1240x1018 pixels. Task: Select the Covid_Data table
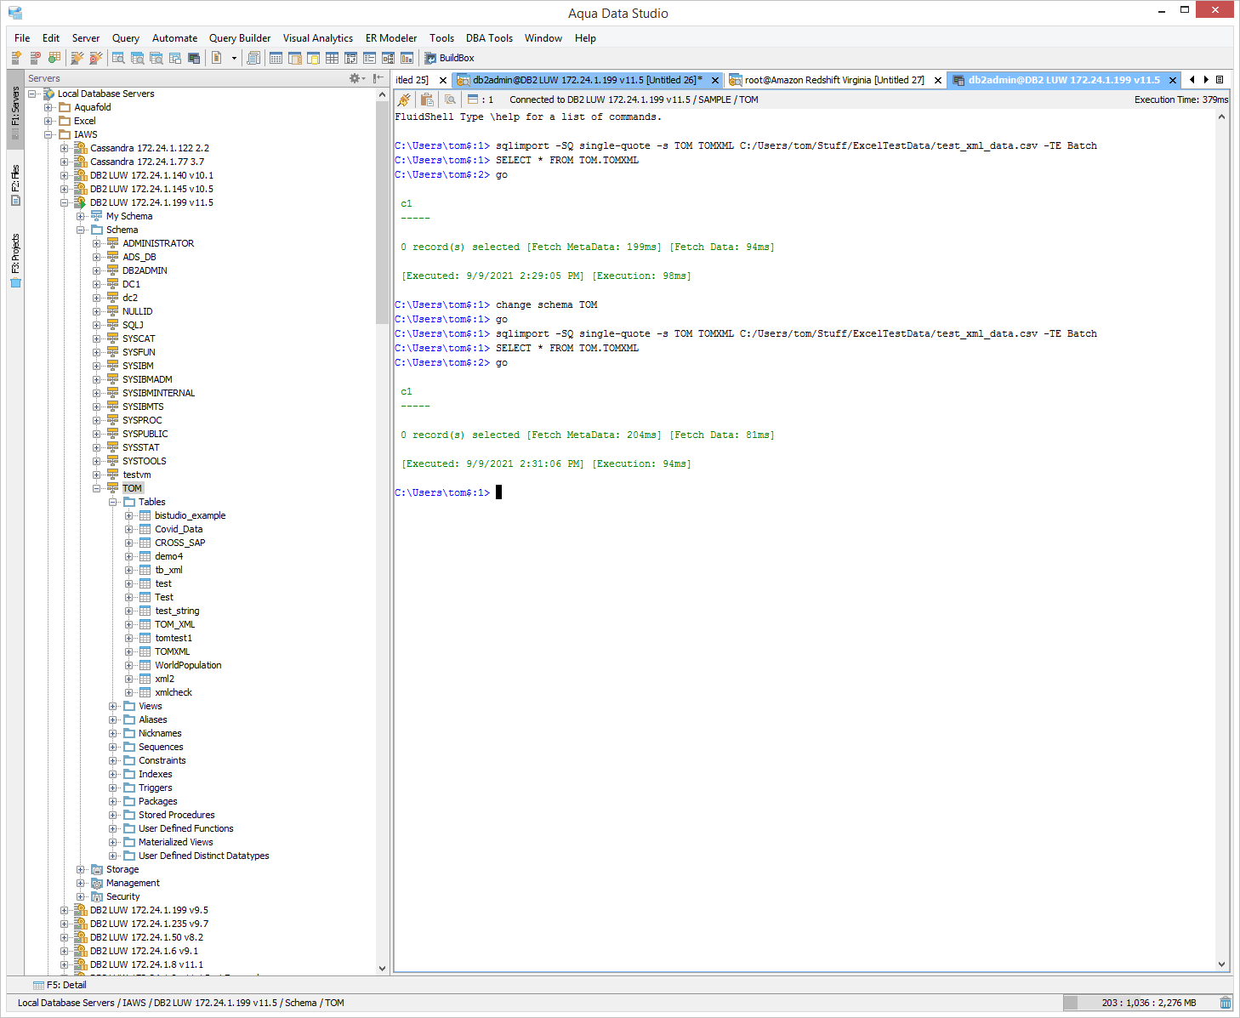point(179,529)
